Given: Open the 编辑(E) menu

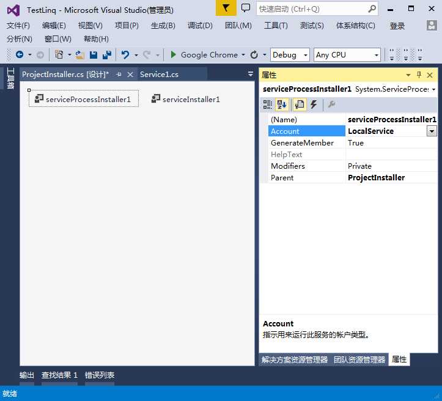Looking at the screenshot, I should (54, 26).
